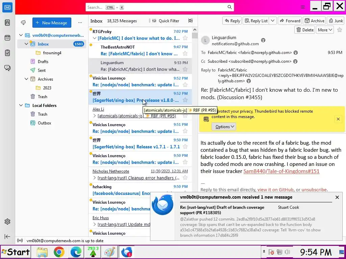Reply to the open message
Screen dimensions: 346x259
click(232, 21)
